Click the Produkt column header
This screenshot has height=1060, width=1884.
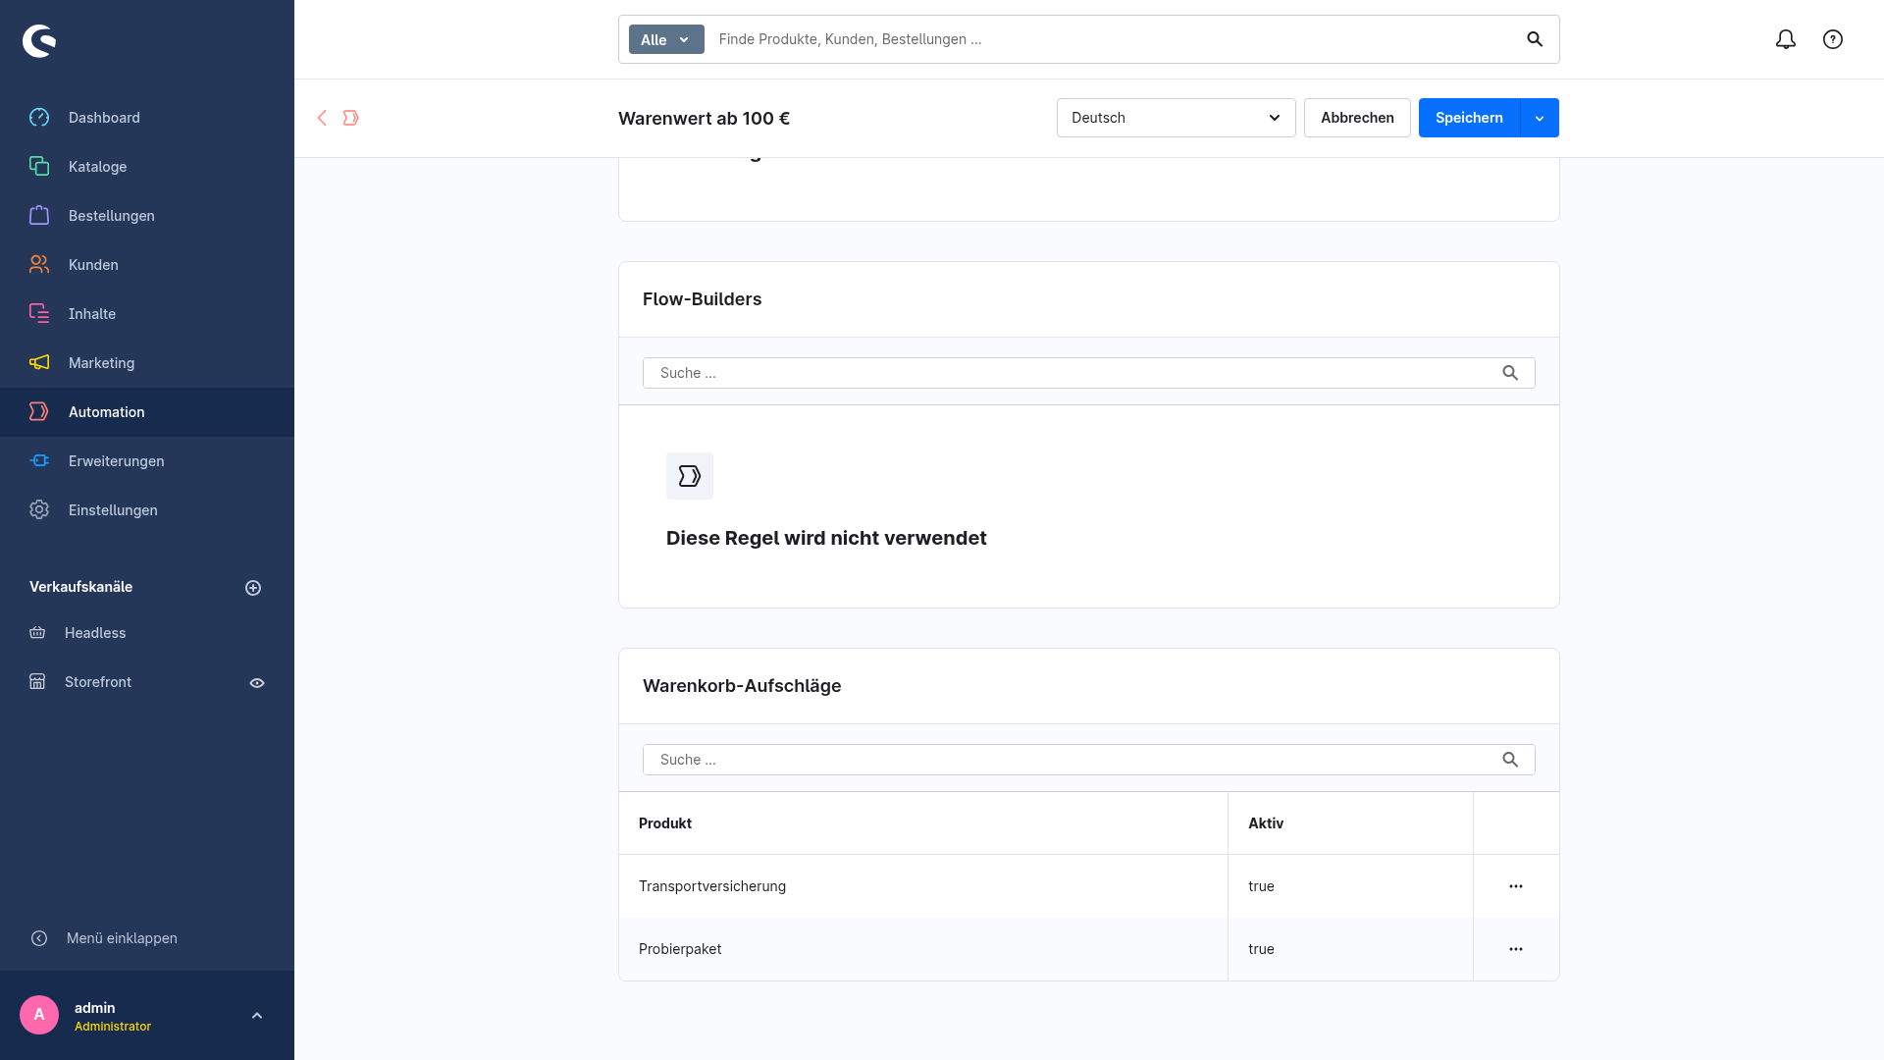pos(923,823)
